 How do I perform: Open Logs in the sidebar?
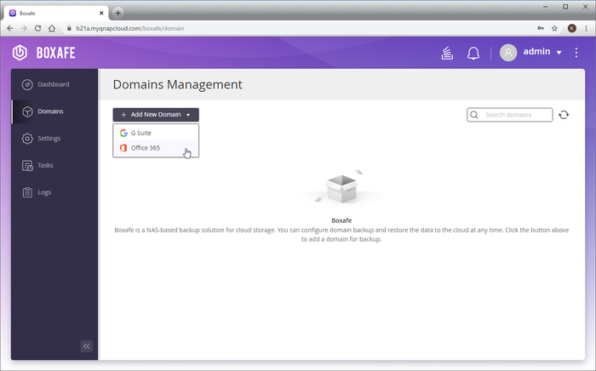54,192
